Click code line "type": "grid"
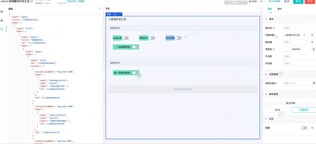Viewport: 316px width, 144px height. click(38, 60)
